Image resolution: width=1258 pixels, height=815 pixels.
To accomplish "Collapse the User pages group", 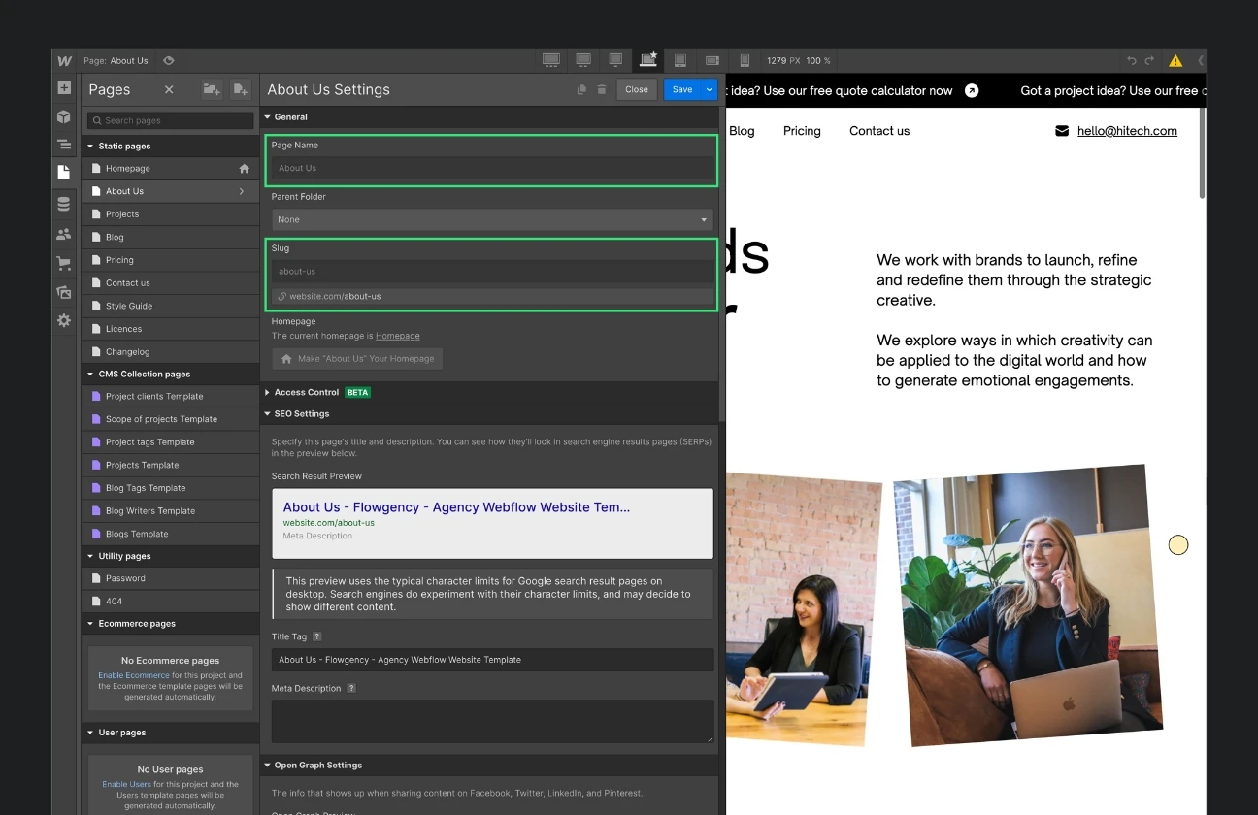I will pos(90,733).
